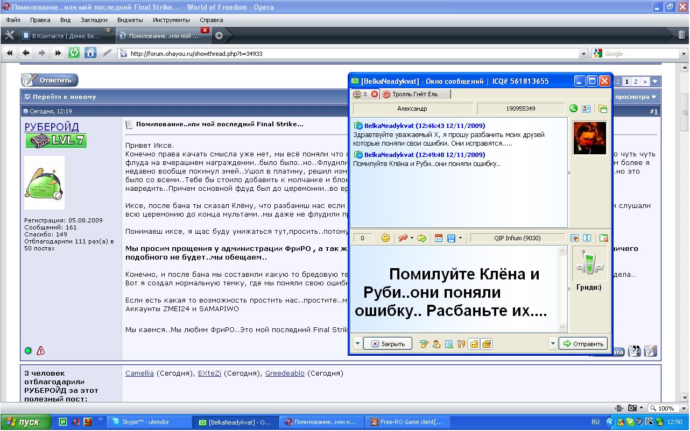The height and width of the screenshot is (431, 690).
Task: Open the Закладки menu
Action: point(94,20)
